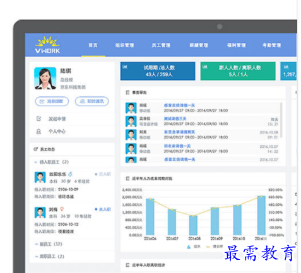Click the 发起申请 edit icon
Viewport: 301px width, 273px height.
38,119
